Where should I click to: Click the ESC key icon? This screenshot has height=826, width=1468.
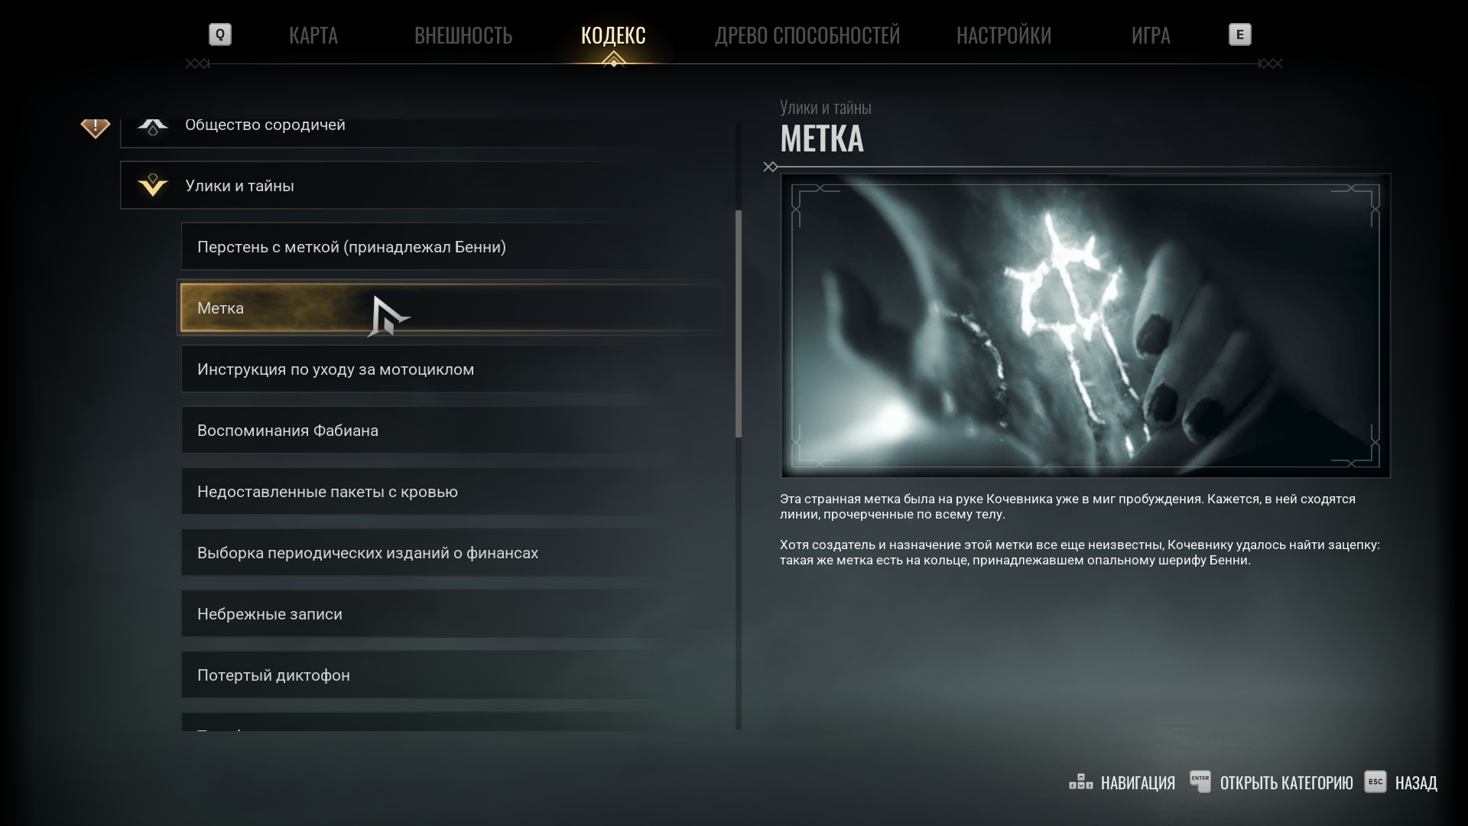1375,782
